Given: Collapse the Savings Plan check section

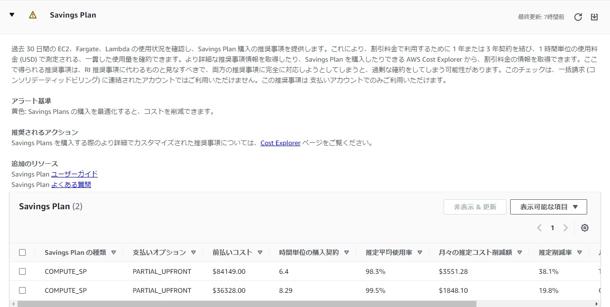Looking at the screenshot, I should pyautogui.click(x=12, y=15).
